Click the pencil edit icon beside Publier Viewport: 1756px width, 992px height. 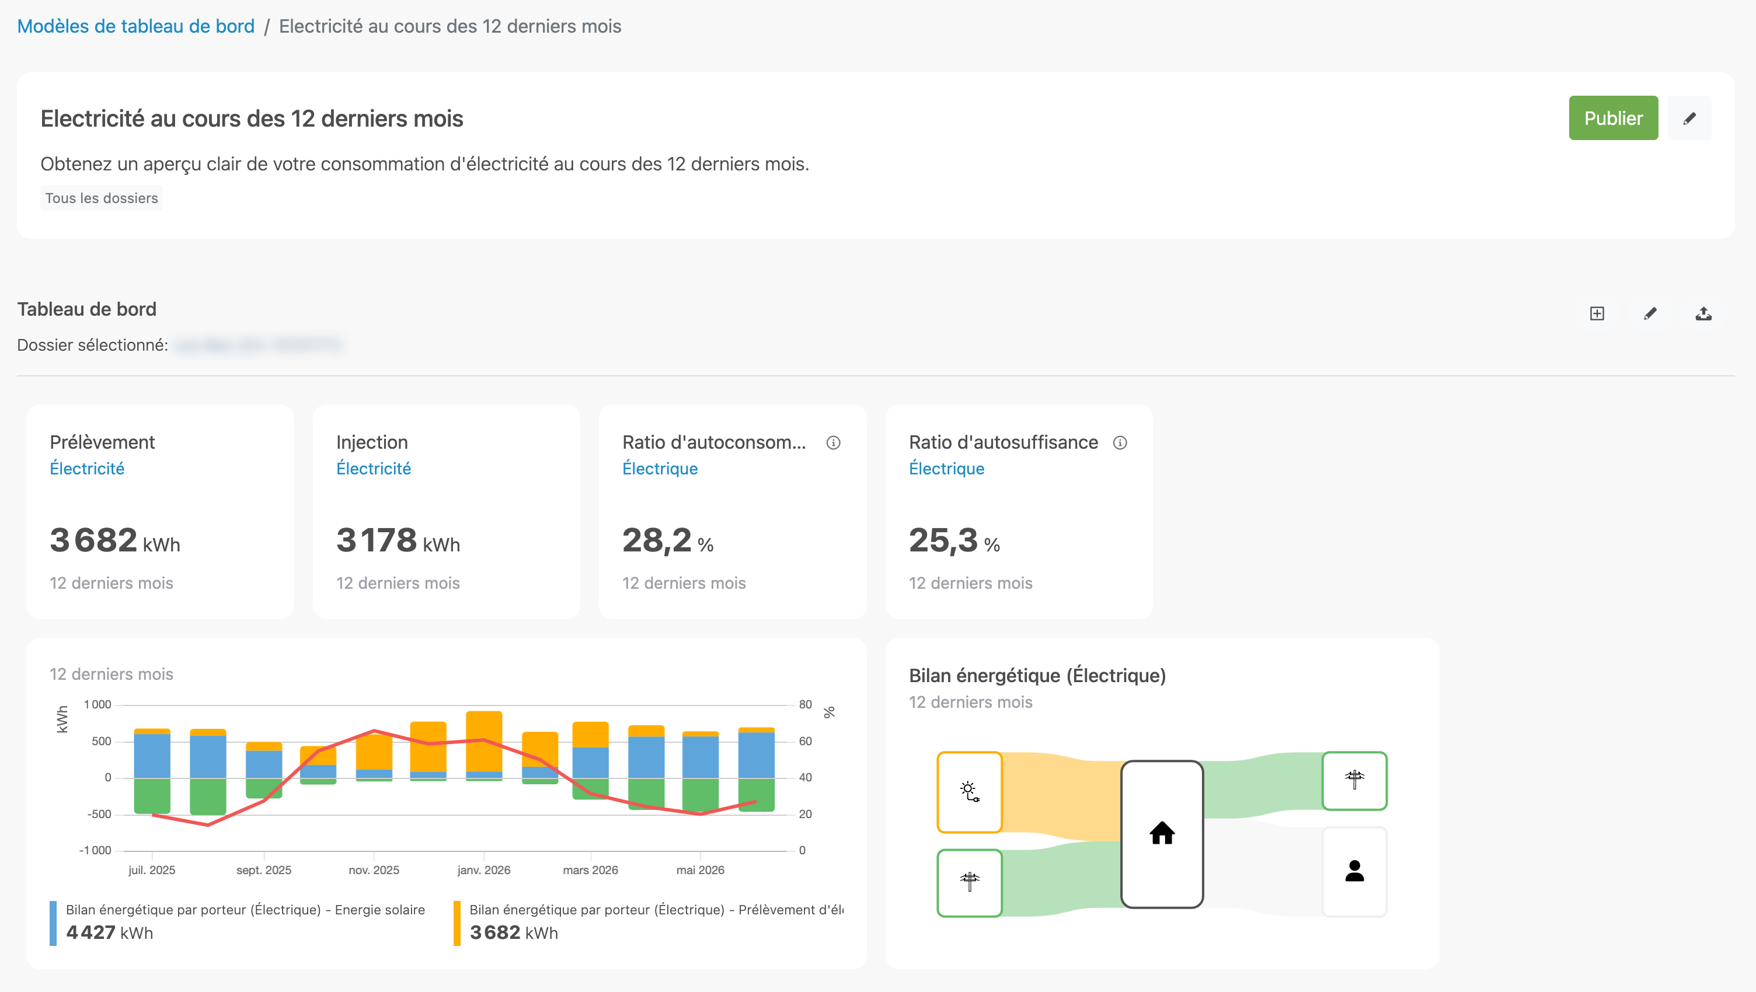pos(1689,118)
